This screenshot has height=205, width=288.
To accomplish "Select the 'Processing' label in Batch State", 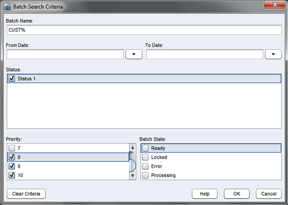I will [163, 175].
